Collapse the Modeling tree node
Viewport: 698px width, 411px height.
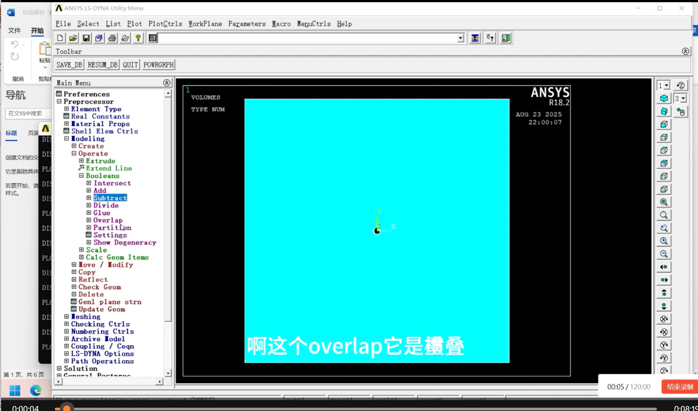[x=67, y=139]
